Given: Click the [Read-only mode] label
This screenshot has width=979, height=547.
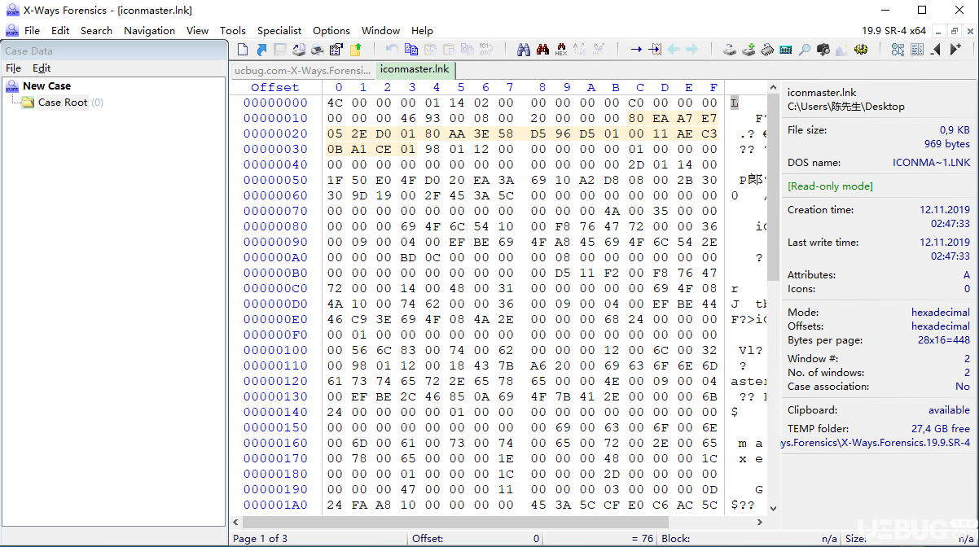Looking at the screenshot, I should (830, 186).
